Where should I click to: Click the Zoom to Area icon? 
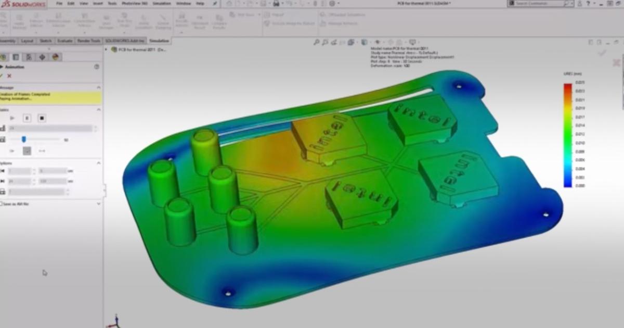click(x=324, y=42)
